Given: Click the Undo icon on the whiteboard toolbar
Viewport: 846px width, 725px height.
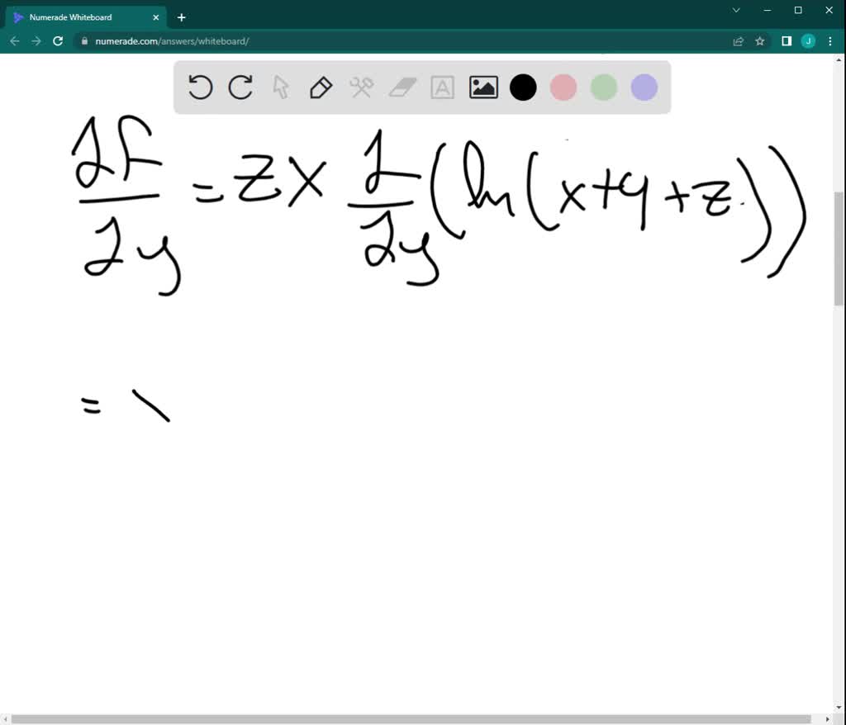Looking at the screenshot, I should point(201,87).
